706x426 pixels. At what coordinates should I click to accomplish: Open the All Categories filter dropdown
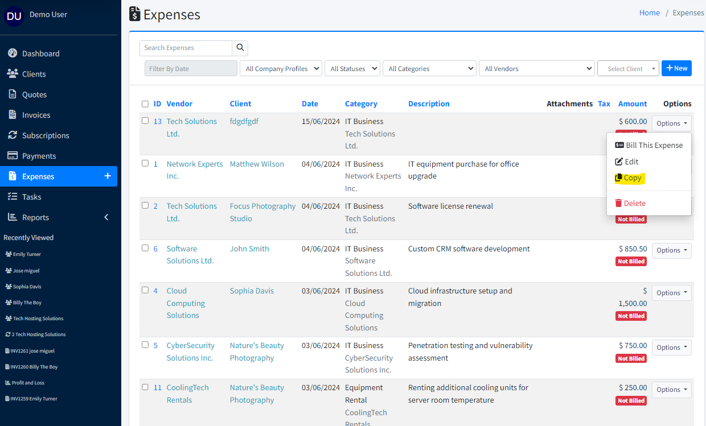(x=429, y=69)
